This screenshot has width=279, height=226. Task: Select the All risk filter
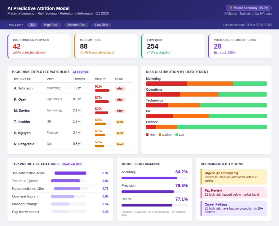tap(32, 25)
